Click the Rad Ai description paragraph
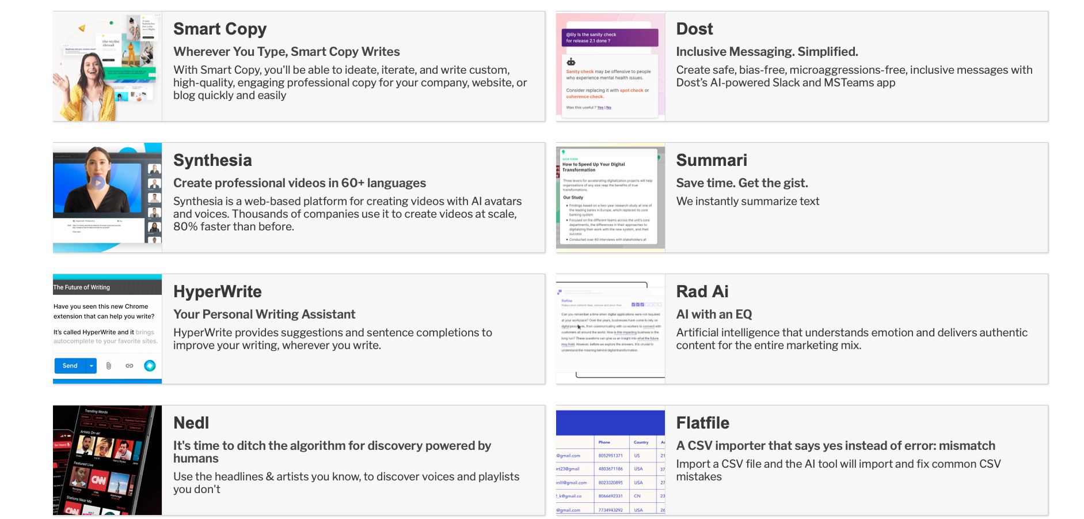 (x=852, y=339)
